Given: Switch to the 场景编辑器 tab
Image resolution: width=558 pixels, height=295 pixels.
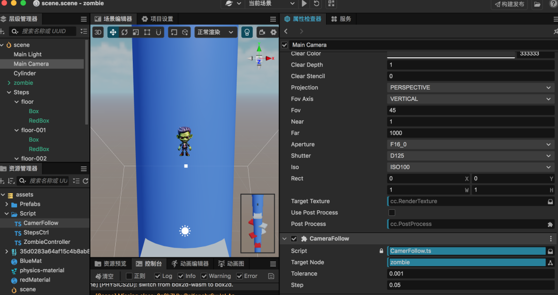Looking at the screenshot, I should point(113,19).
